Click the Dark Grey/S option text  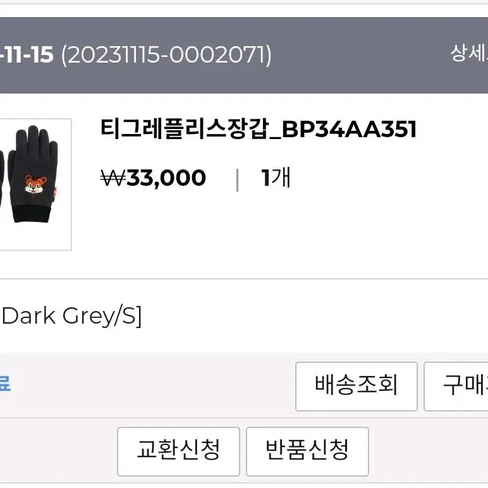click(71, 316)
